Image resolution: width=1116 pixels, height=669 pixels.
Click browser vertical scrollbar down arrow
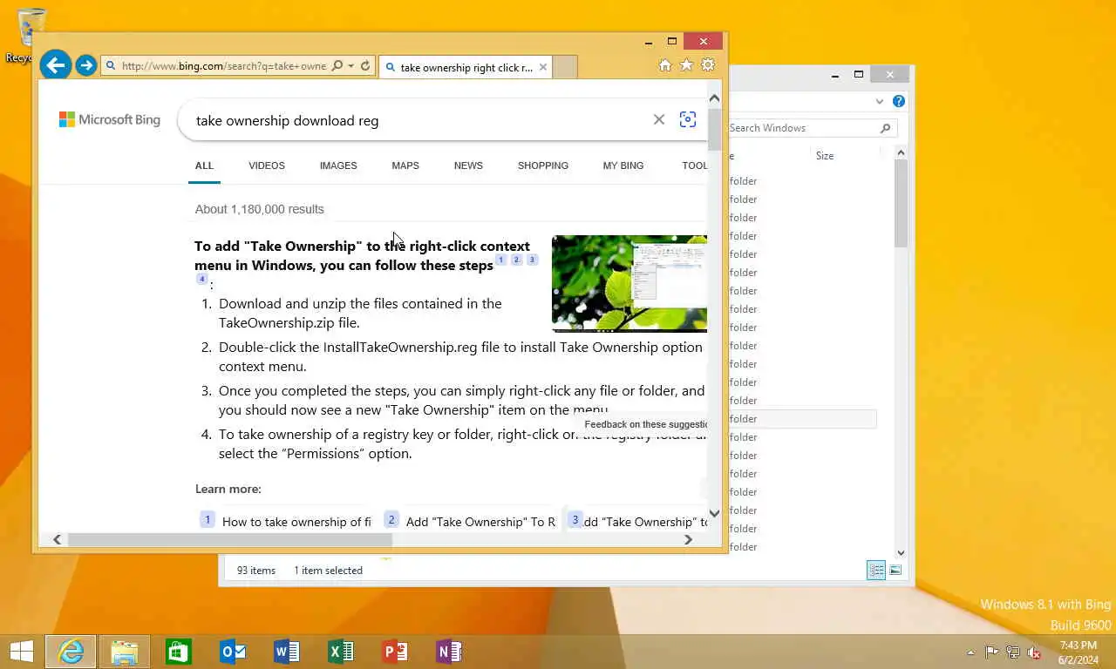point(714,513)
